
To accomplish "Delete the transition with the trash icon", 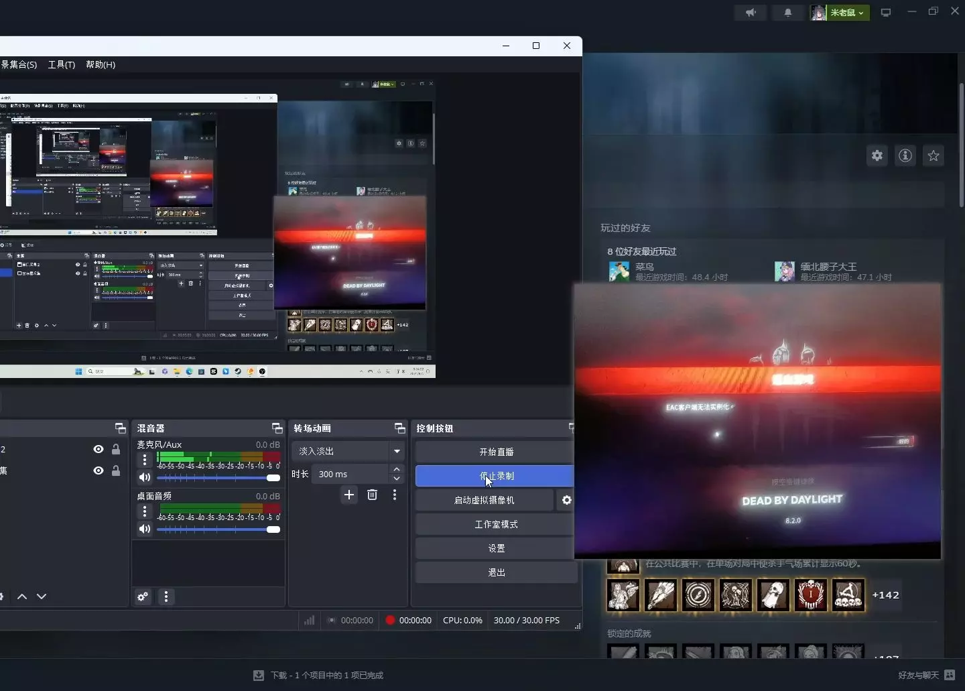I will coord(373,495).
